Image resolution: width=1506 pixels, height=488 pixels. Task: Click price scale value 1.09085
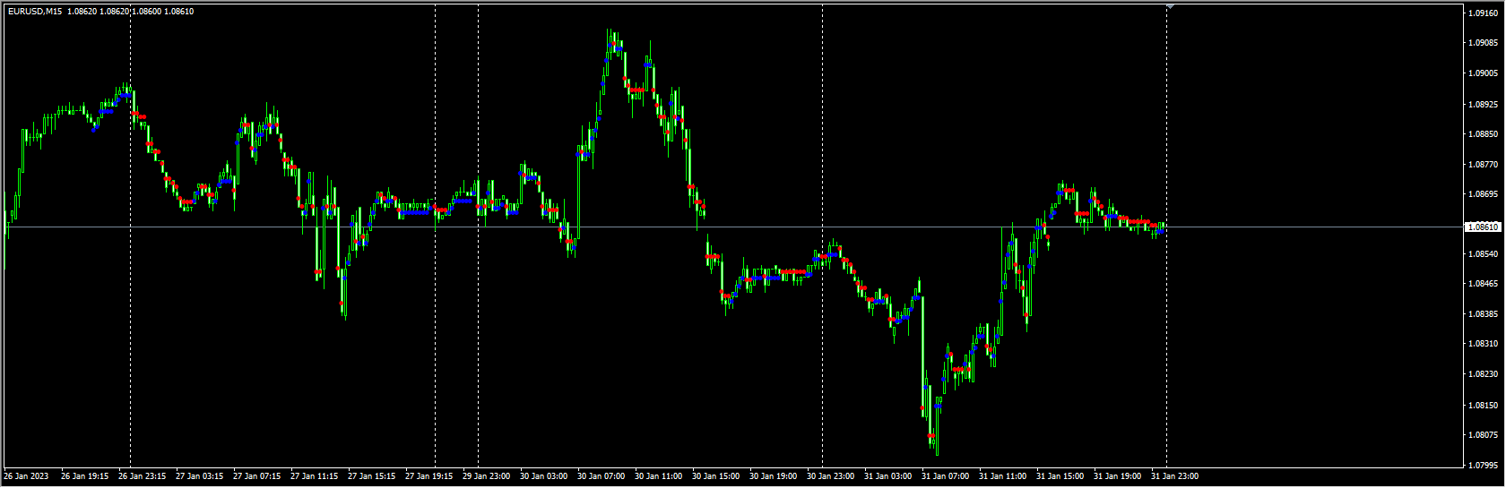click(1484, 43)
